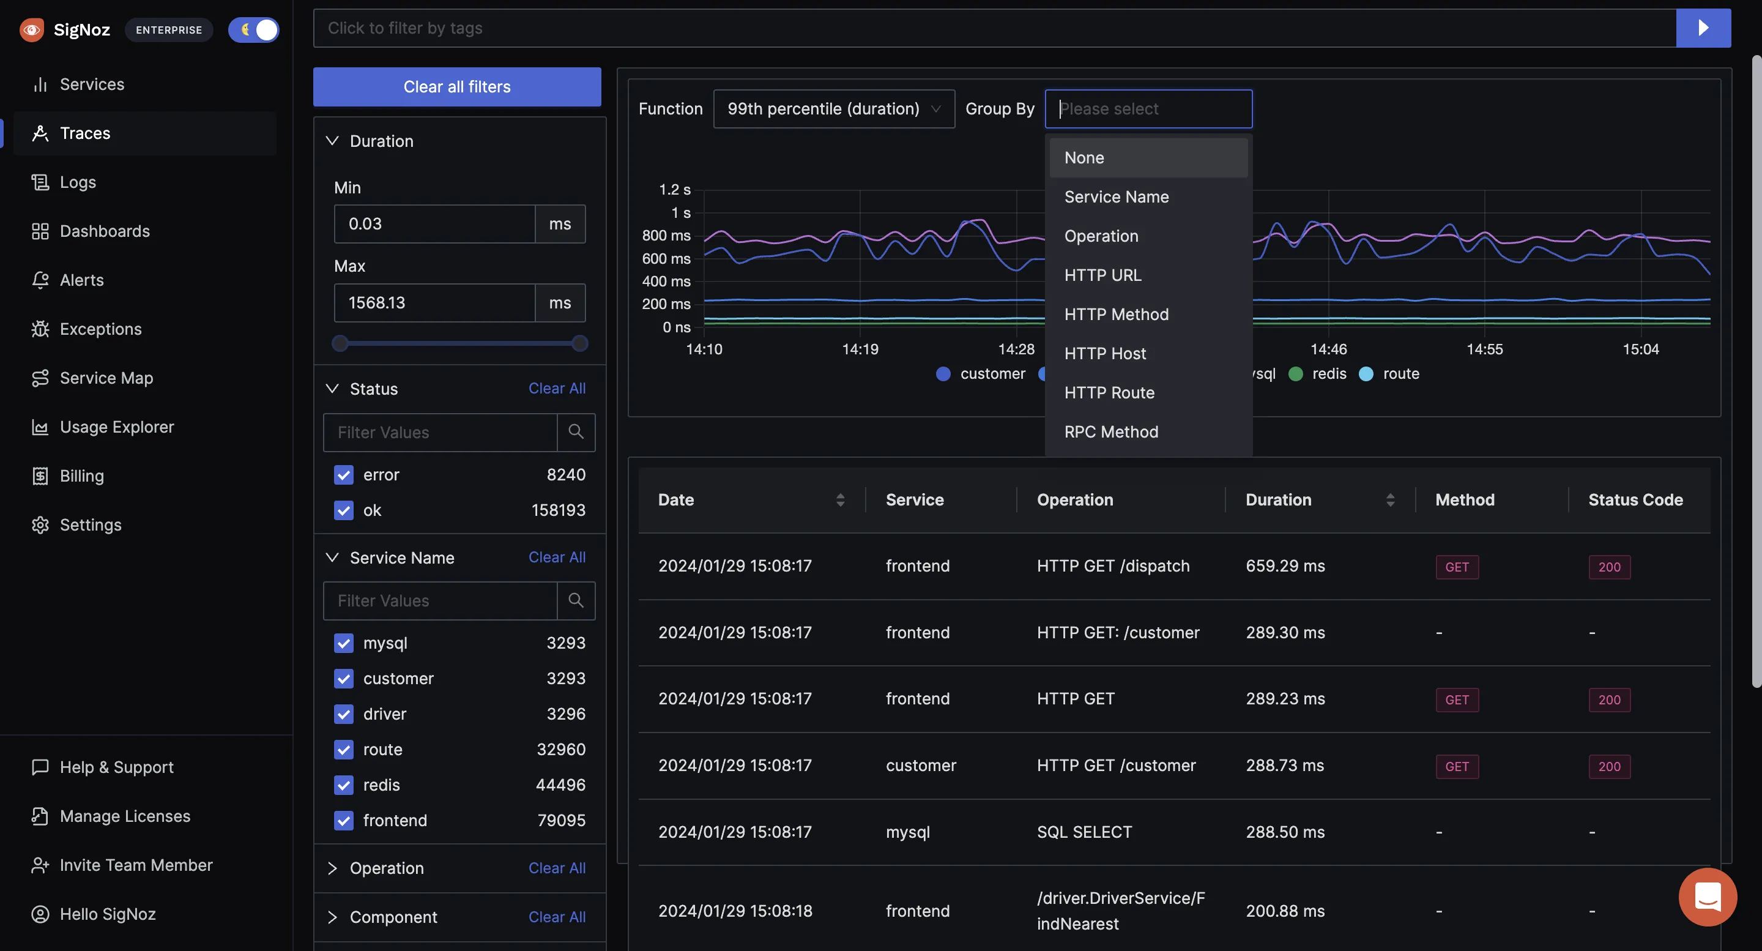Choose Service Name in Group By list
Image resolution: width=1762 pixels, height=951 pixels.
click(x=1148, y=197)
